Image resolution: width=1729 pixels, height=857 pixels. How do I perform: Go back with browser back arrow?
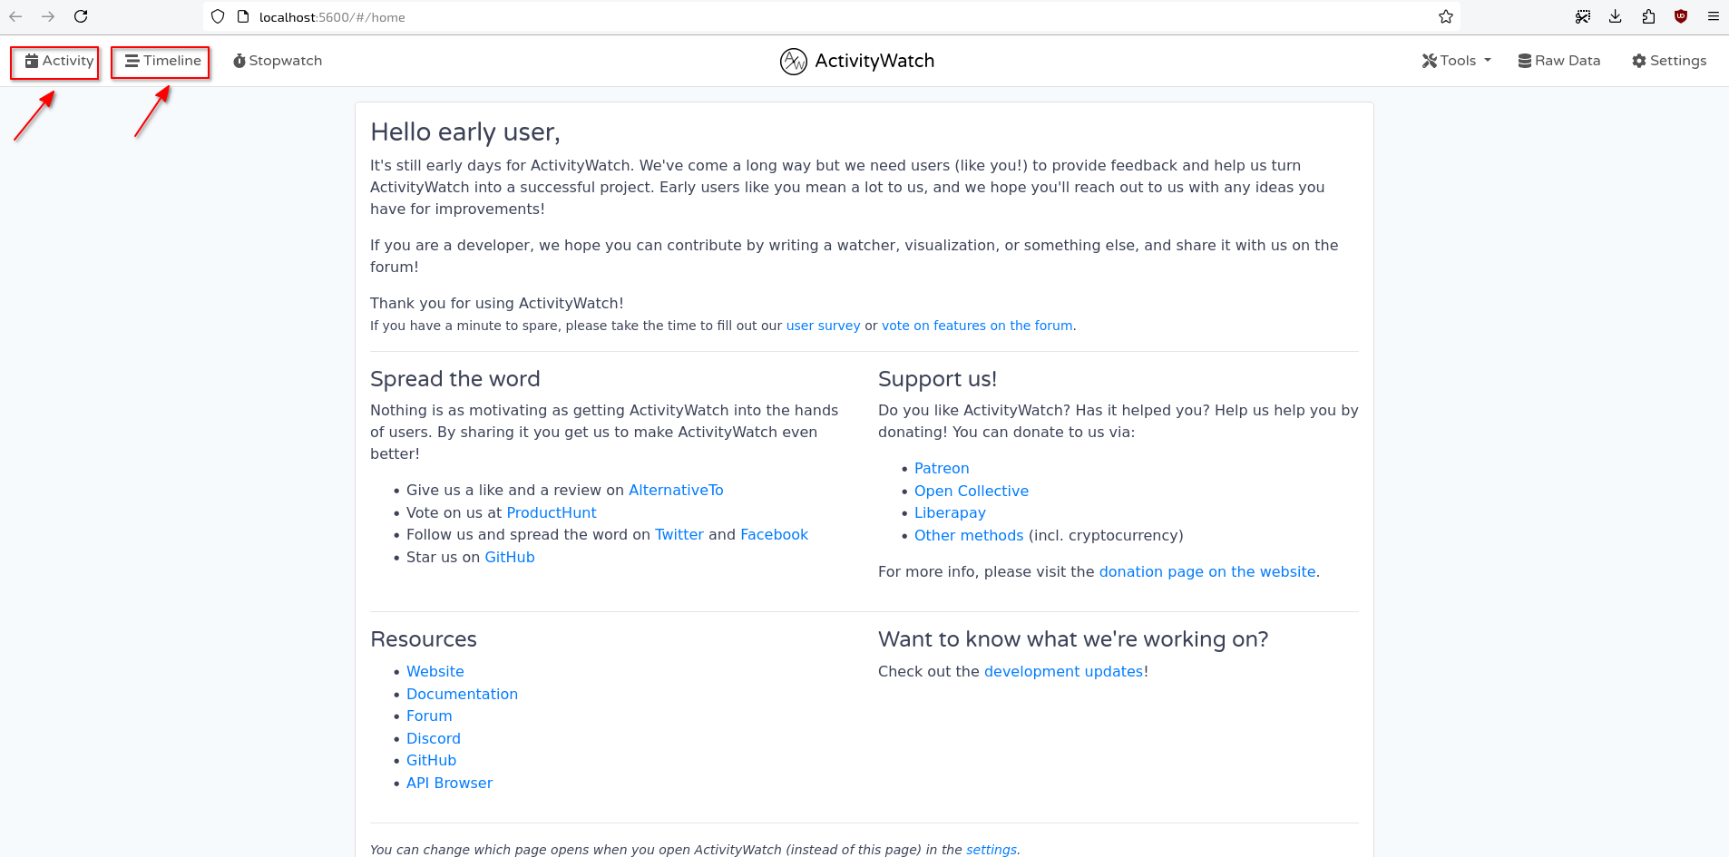pyautogui.click(x=15, y=16)
